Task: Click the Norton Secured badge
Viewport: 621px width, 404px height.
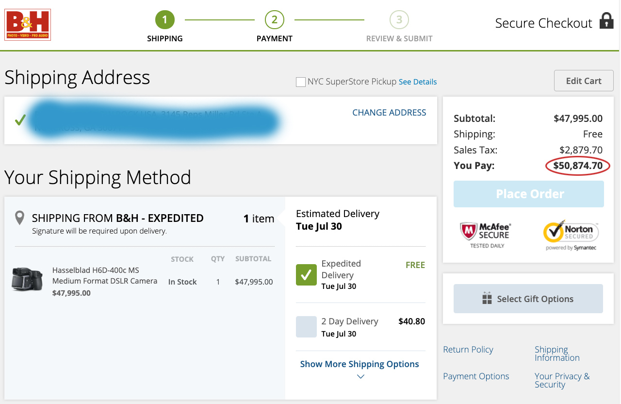Action: coord(571,236)
